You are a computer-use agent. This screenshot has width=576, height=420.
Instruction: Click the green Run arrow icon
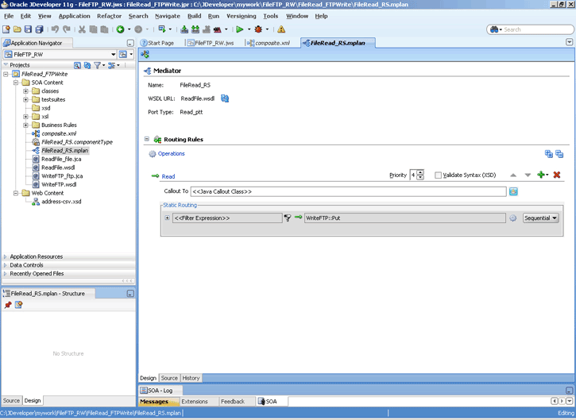(x=239, y=29)
